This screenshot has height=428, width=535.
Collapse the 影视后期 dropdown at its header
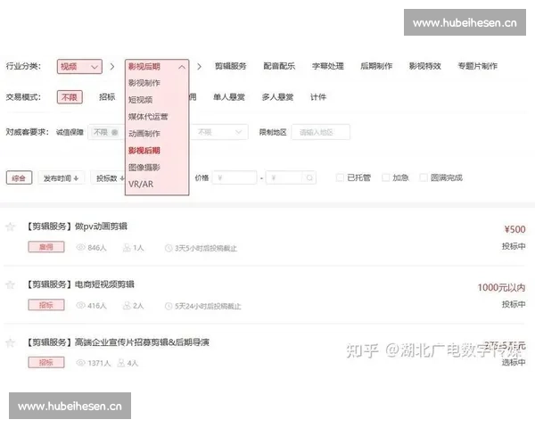click(x=157, y=67)
